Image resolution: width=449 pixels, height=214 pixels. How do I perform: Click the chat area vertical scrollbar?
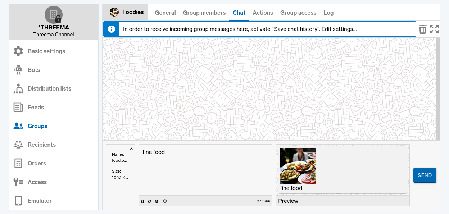click(x=438, y=89)
